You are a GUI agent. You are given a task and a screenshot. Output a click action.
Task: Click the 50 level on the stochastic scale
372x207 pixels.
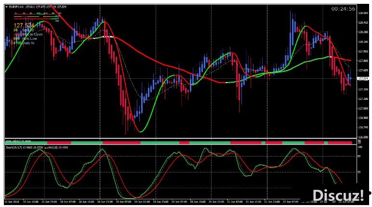pos(359,172)
